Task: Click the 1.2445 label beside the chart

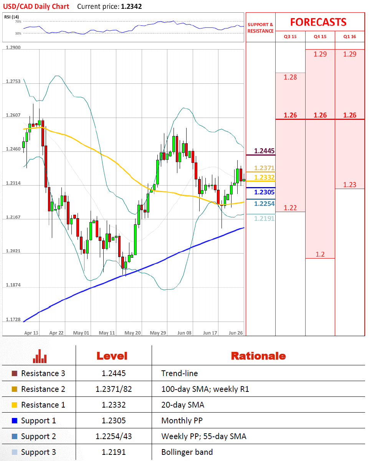Action: [264, 151]
